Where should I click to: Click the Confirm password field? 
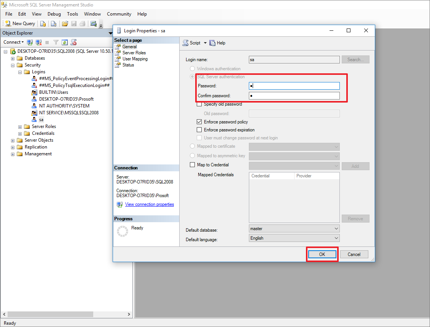[294, 96]
